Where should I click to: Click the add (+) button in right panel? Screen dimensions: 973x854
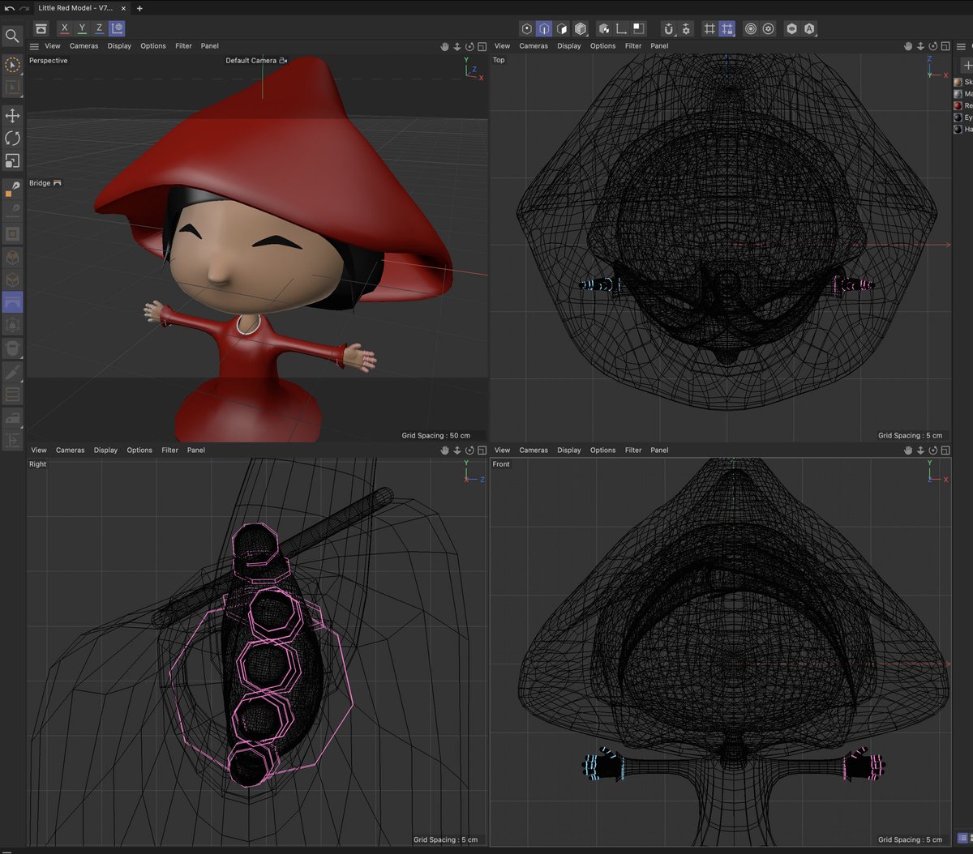tap(967, 65)
